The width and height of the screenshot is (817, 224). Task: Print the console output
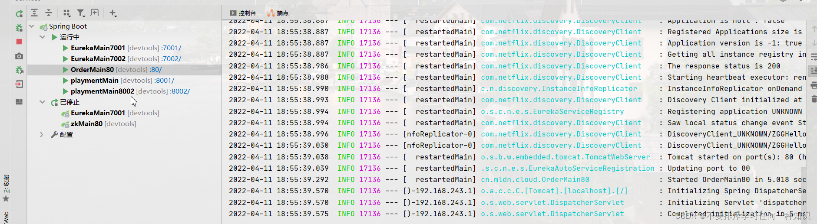[813, 85]
